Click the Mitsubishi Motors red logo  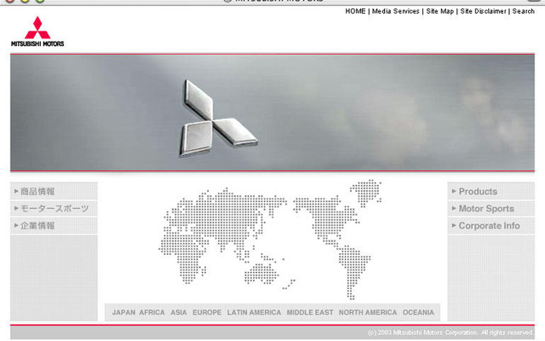pyautogui.click(x=37, y=32)
